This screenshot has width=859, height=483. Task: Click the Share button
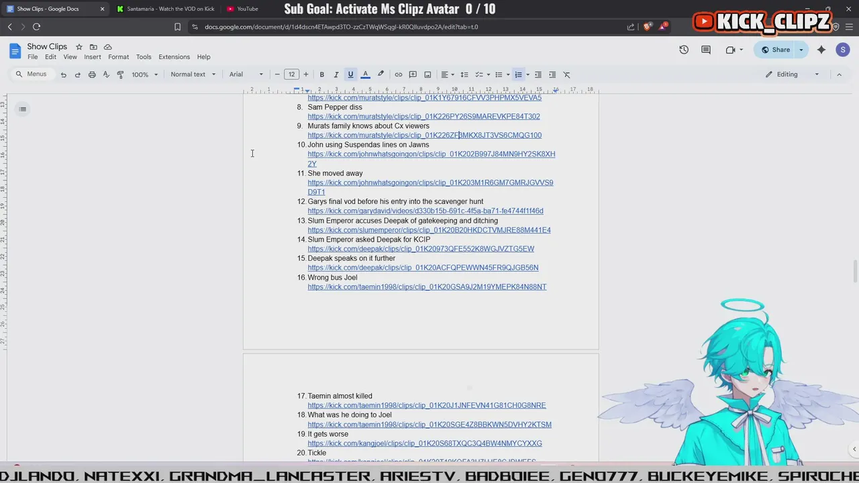point(775,50)
